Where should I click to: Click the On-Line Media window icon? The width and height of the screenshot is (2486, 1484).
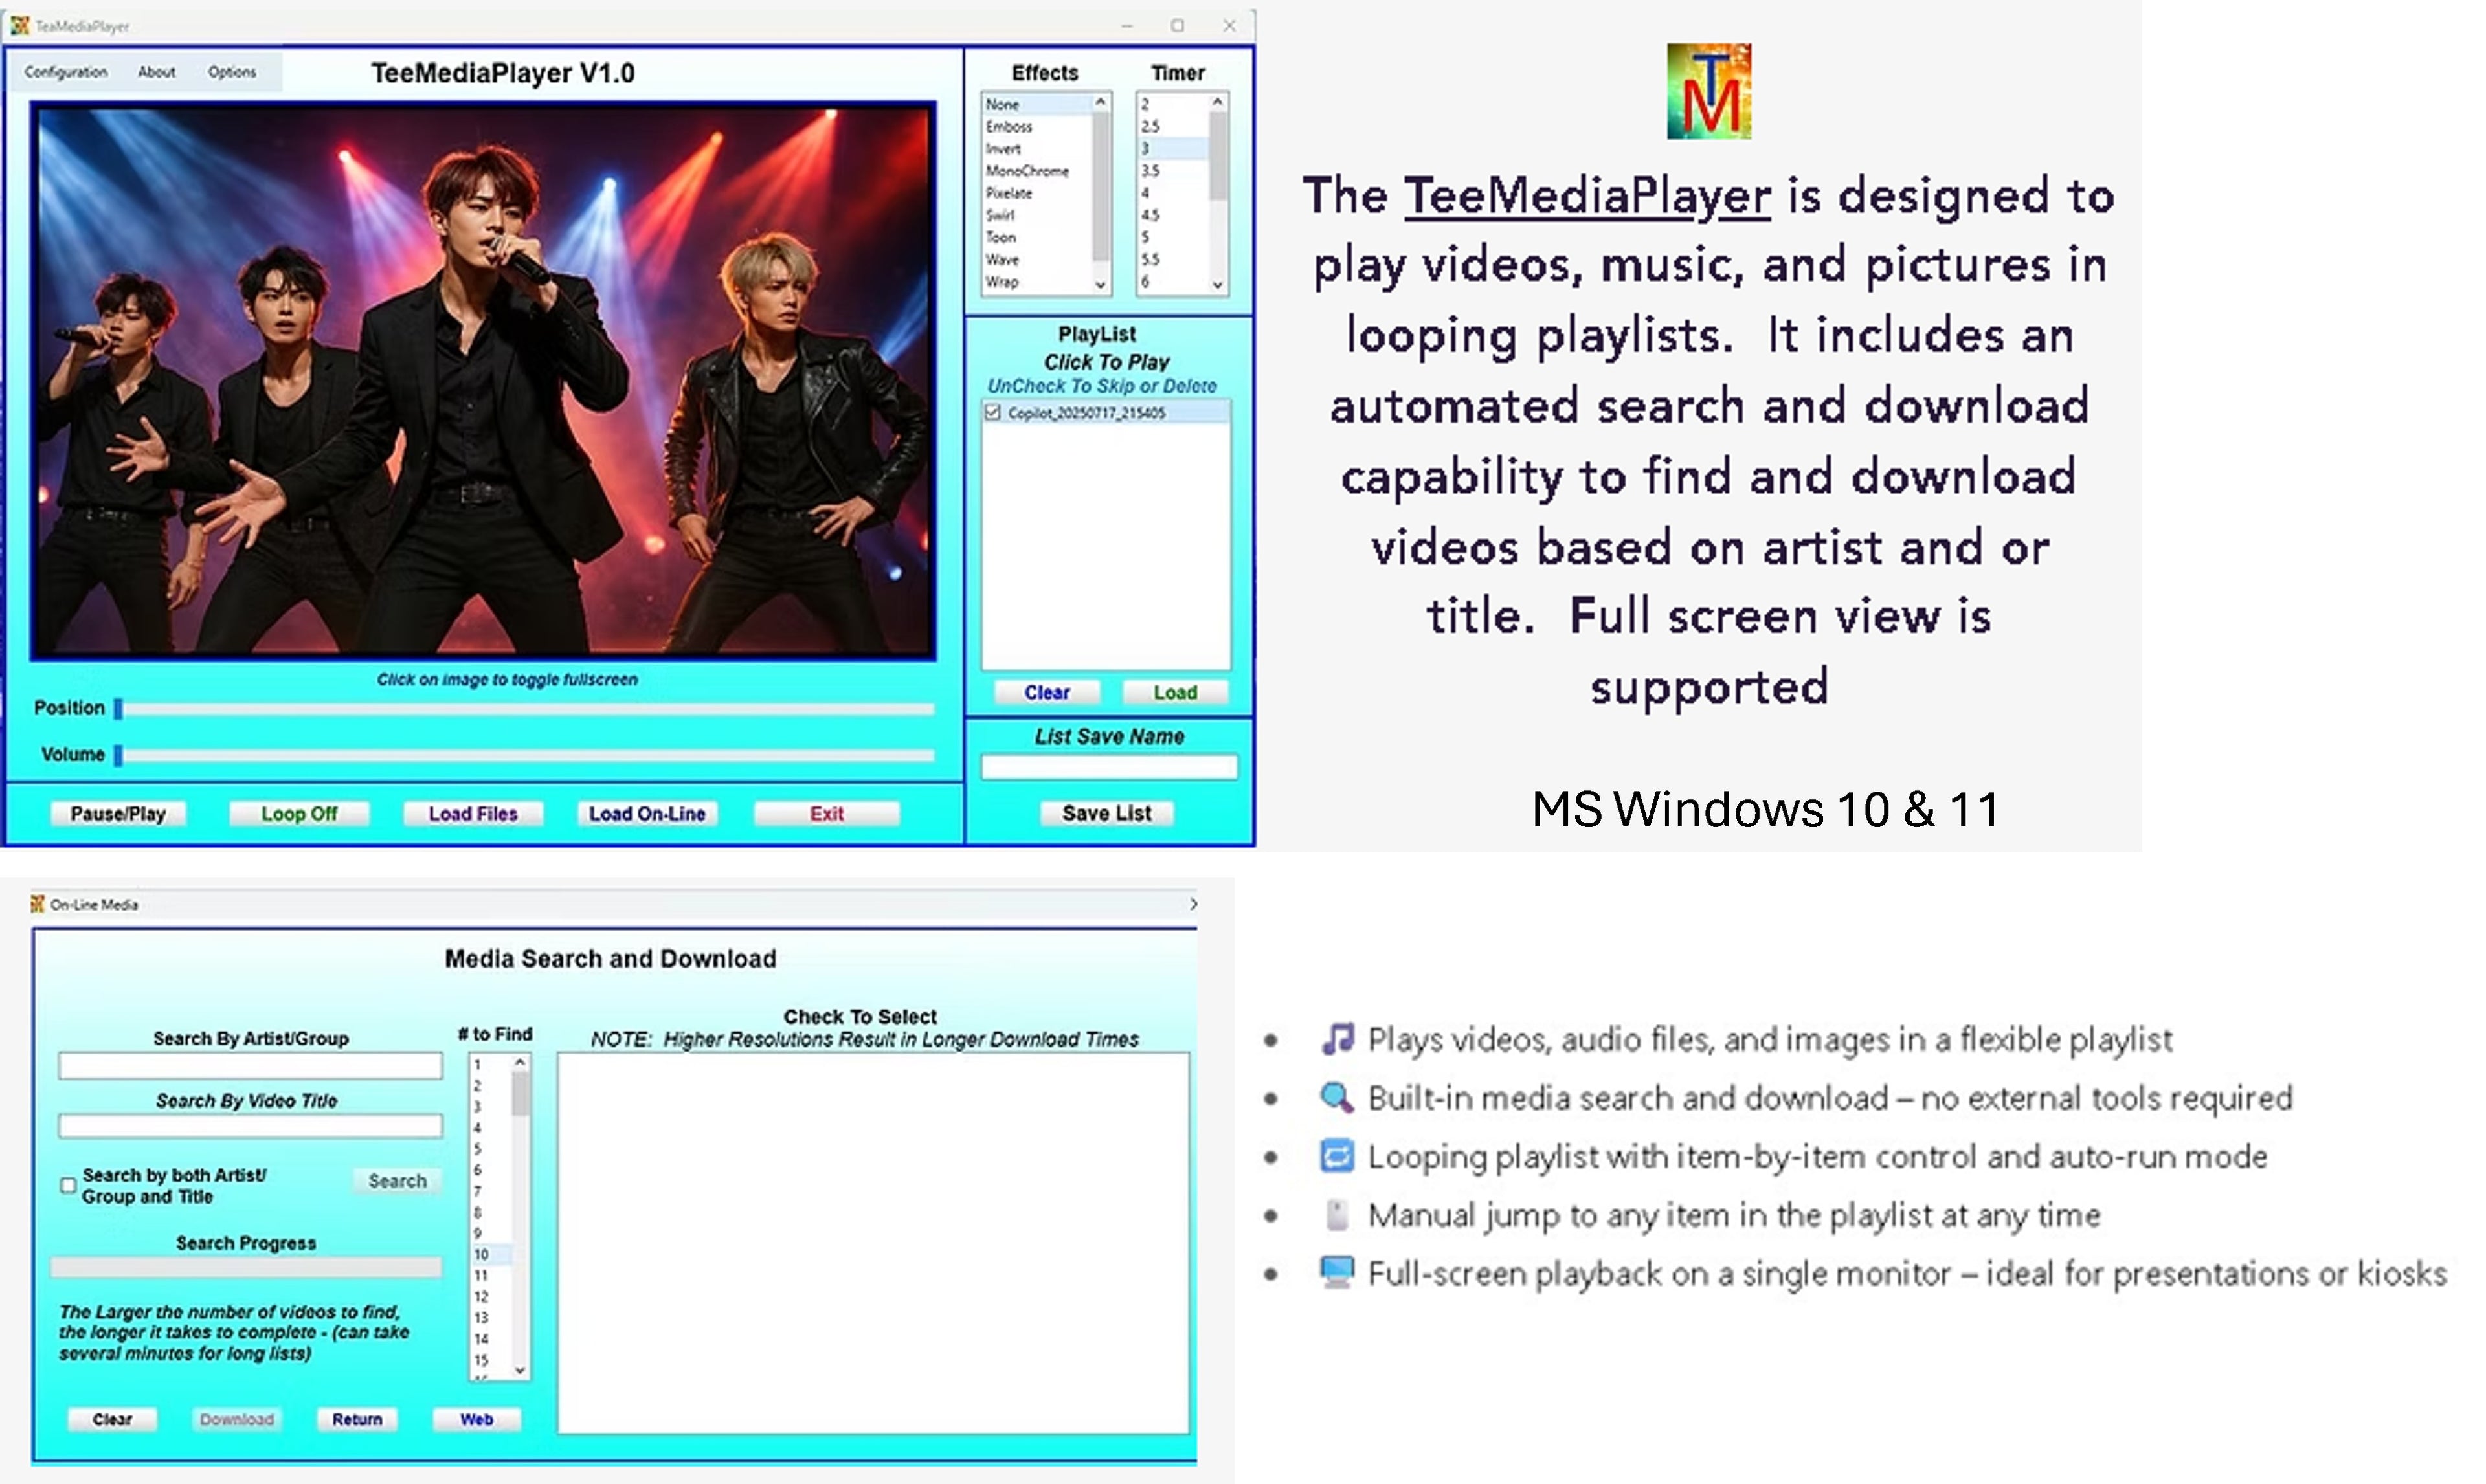coord(38,904)
